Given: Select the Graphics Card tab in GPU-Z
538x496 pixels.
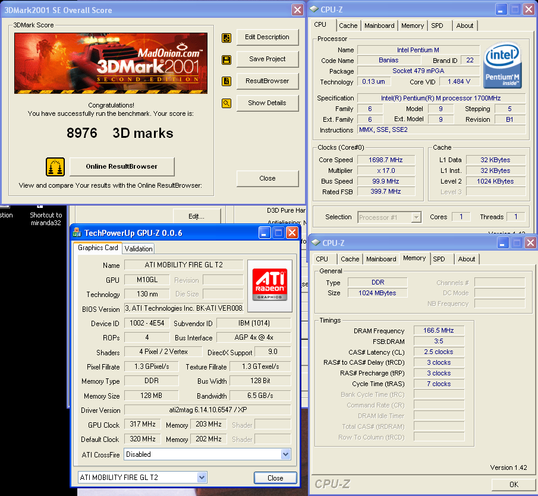Looking at the screenshot, I should [x=97, y=248].
